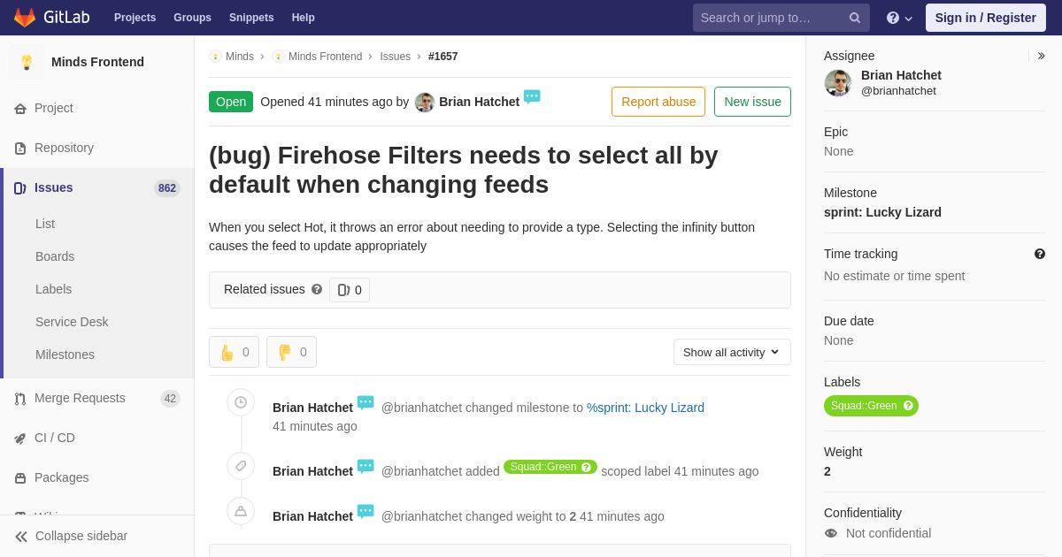The height and width of the screenshot is (557, 1062).
Task: Click Time tracking help icon
Action: [x=1040, y=254]
